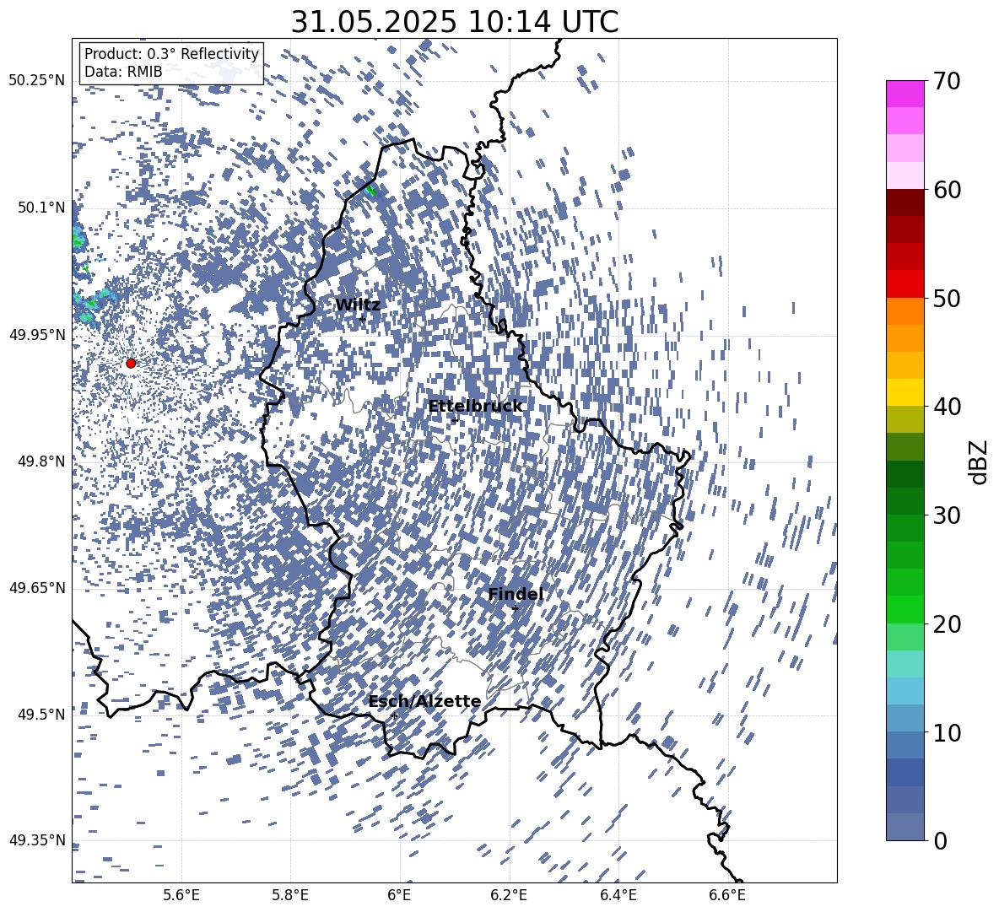This screenshot has width=999, height=912.
Task: Click the dBZ colorbar label
Action: pyautogui.click(x=980, y=461)
